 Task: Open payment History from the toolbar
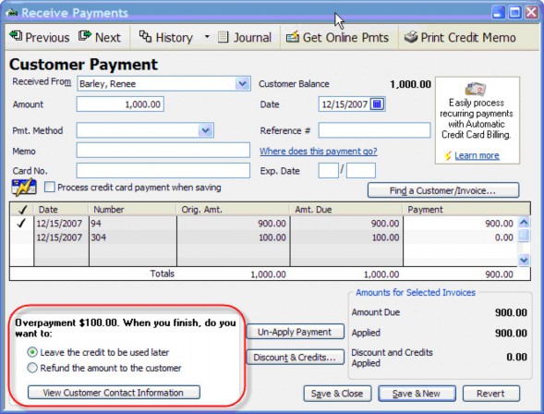(166, 37)
